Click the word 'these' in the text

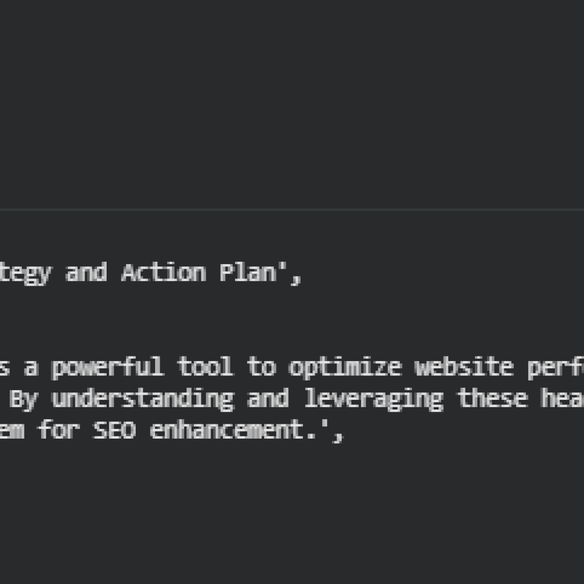click(x=492, y=399)
